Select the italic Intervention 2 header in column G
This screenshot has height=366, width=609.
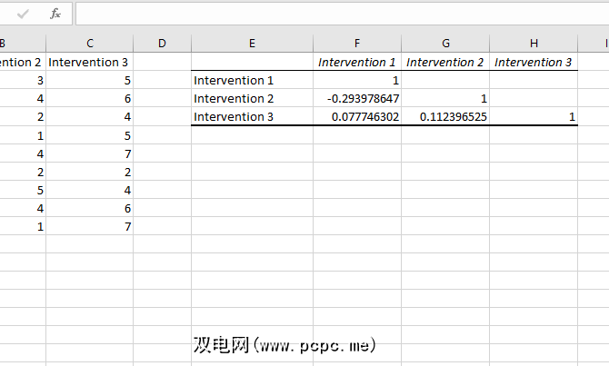pyautogui.click(x=445, y=63)
